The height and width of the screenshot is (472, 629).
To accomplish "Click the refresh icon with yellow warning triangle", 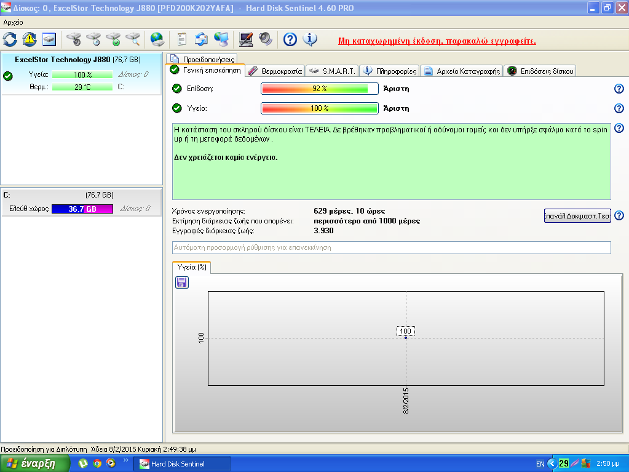I will tap(30, 39).
